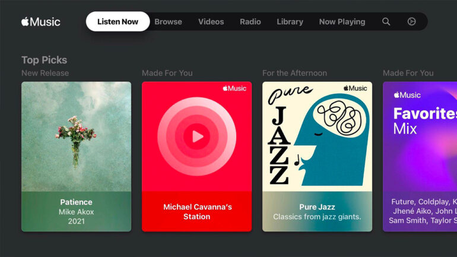Click 'Classics from jazz giants.' description

(317, 217)
